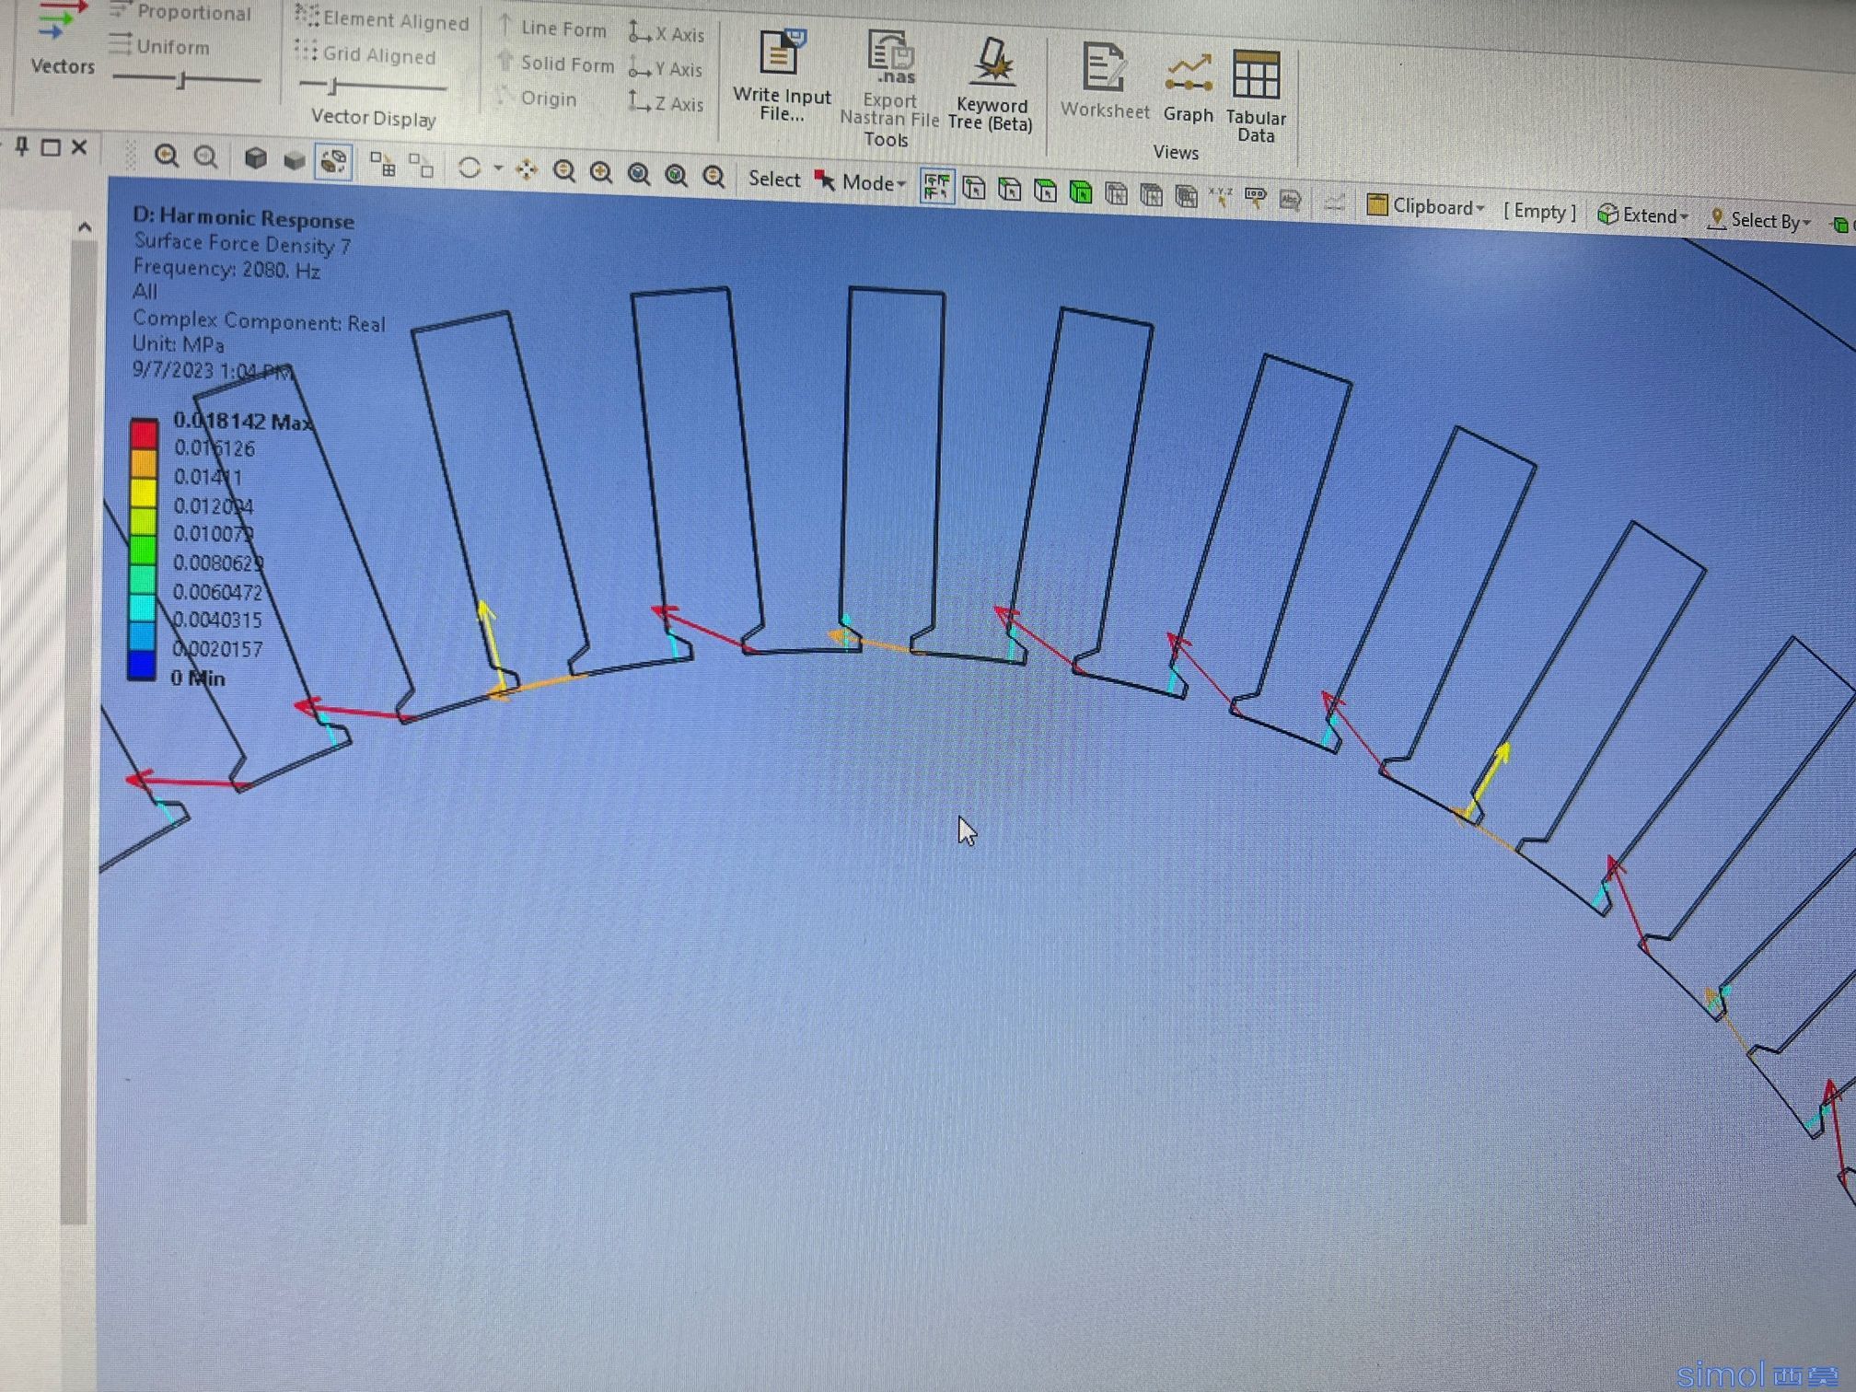Open the Extend selection dropdown
This screenshot has height=1392, width=1856.
point(1643,215)
